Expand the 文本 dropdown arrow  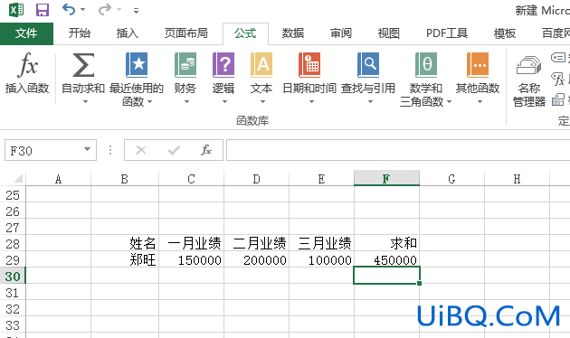262,102
